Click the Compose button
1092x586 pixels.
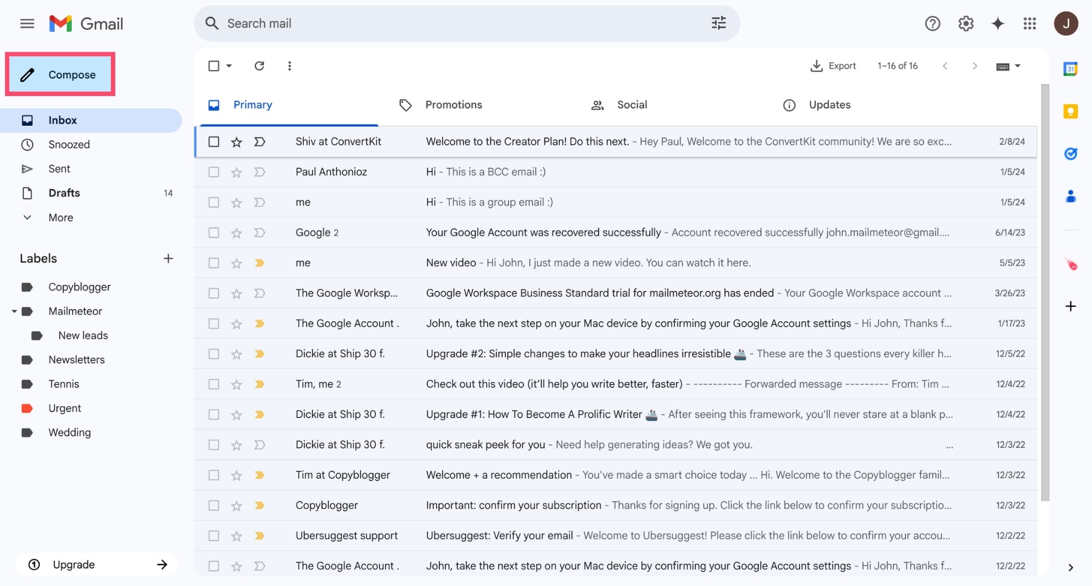tap(60, 74)
